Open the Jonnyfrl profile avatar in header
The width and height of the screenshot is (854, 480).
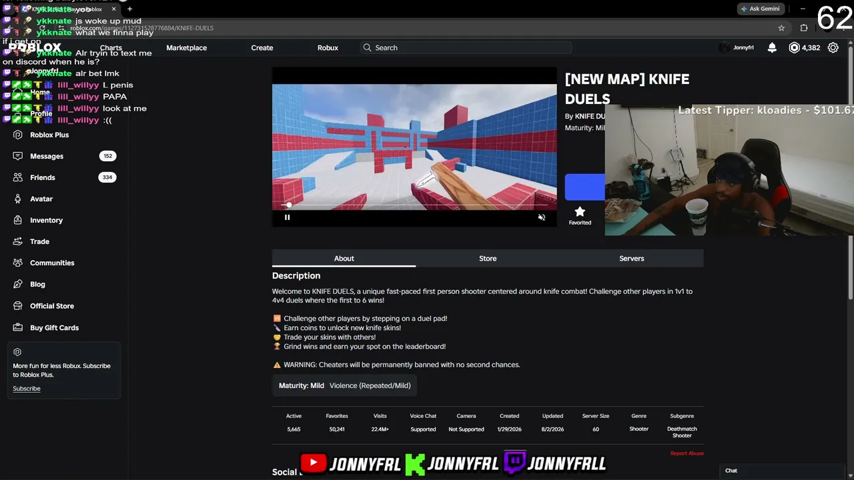click(x=724, y=48)
